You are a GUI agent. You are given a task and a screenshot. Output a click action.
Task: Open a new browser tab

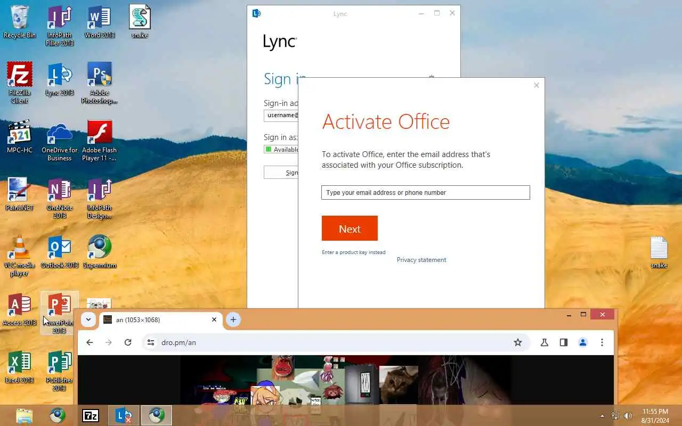(x=233, y=319)
